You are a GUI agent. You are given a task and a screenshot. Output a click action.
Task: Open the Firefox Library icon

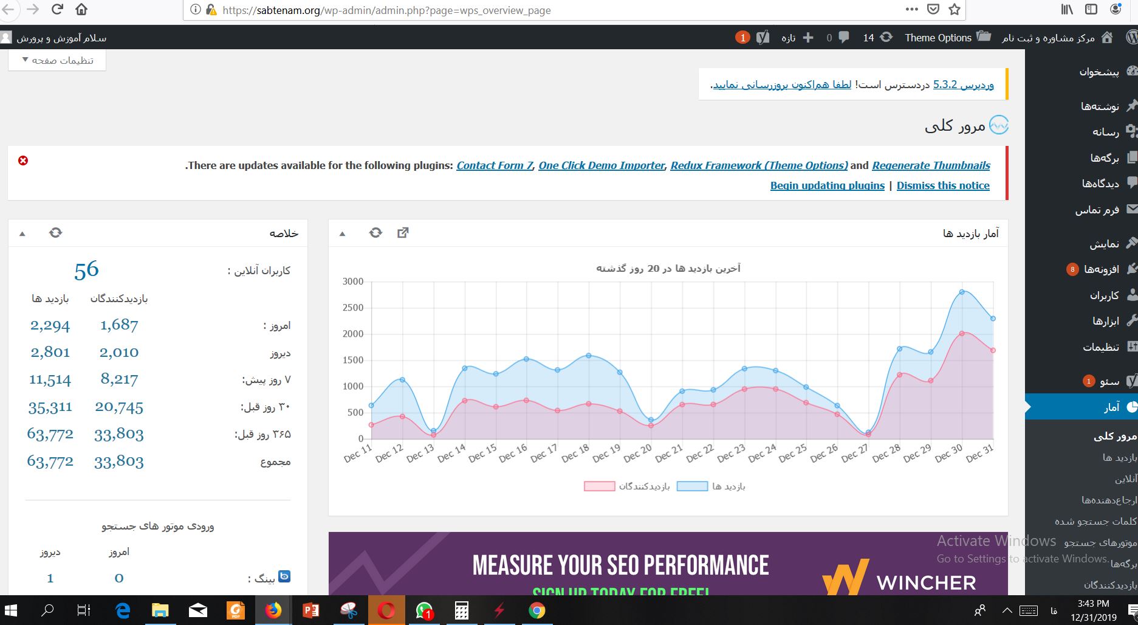click(x=1068, y=9)
